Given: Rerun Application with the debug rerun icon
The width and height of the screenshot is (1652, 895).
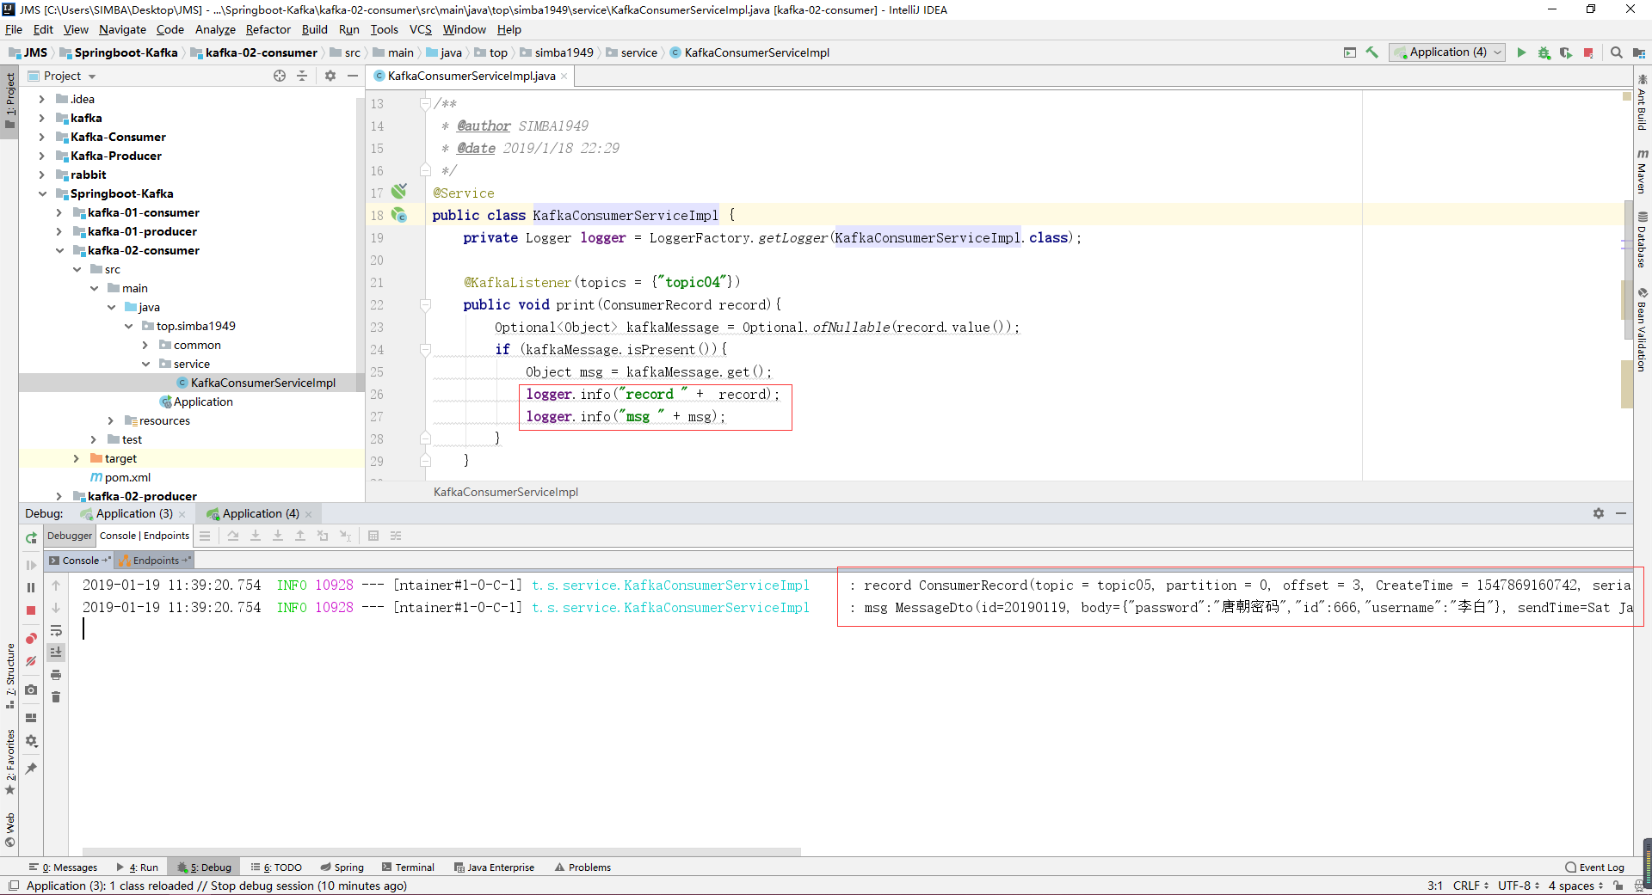Looking at the screenshot, I should coord(31,537).
